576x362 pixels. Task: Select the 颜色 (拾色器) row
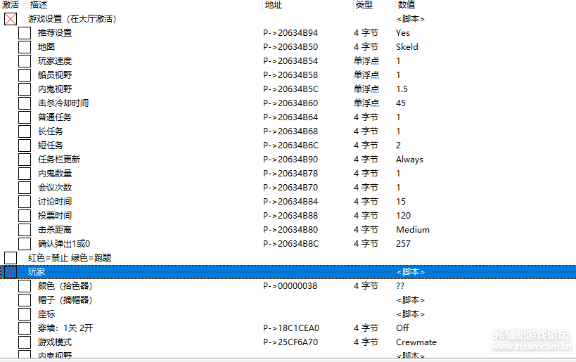click(x=65, y=286)
